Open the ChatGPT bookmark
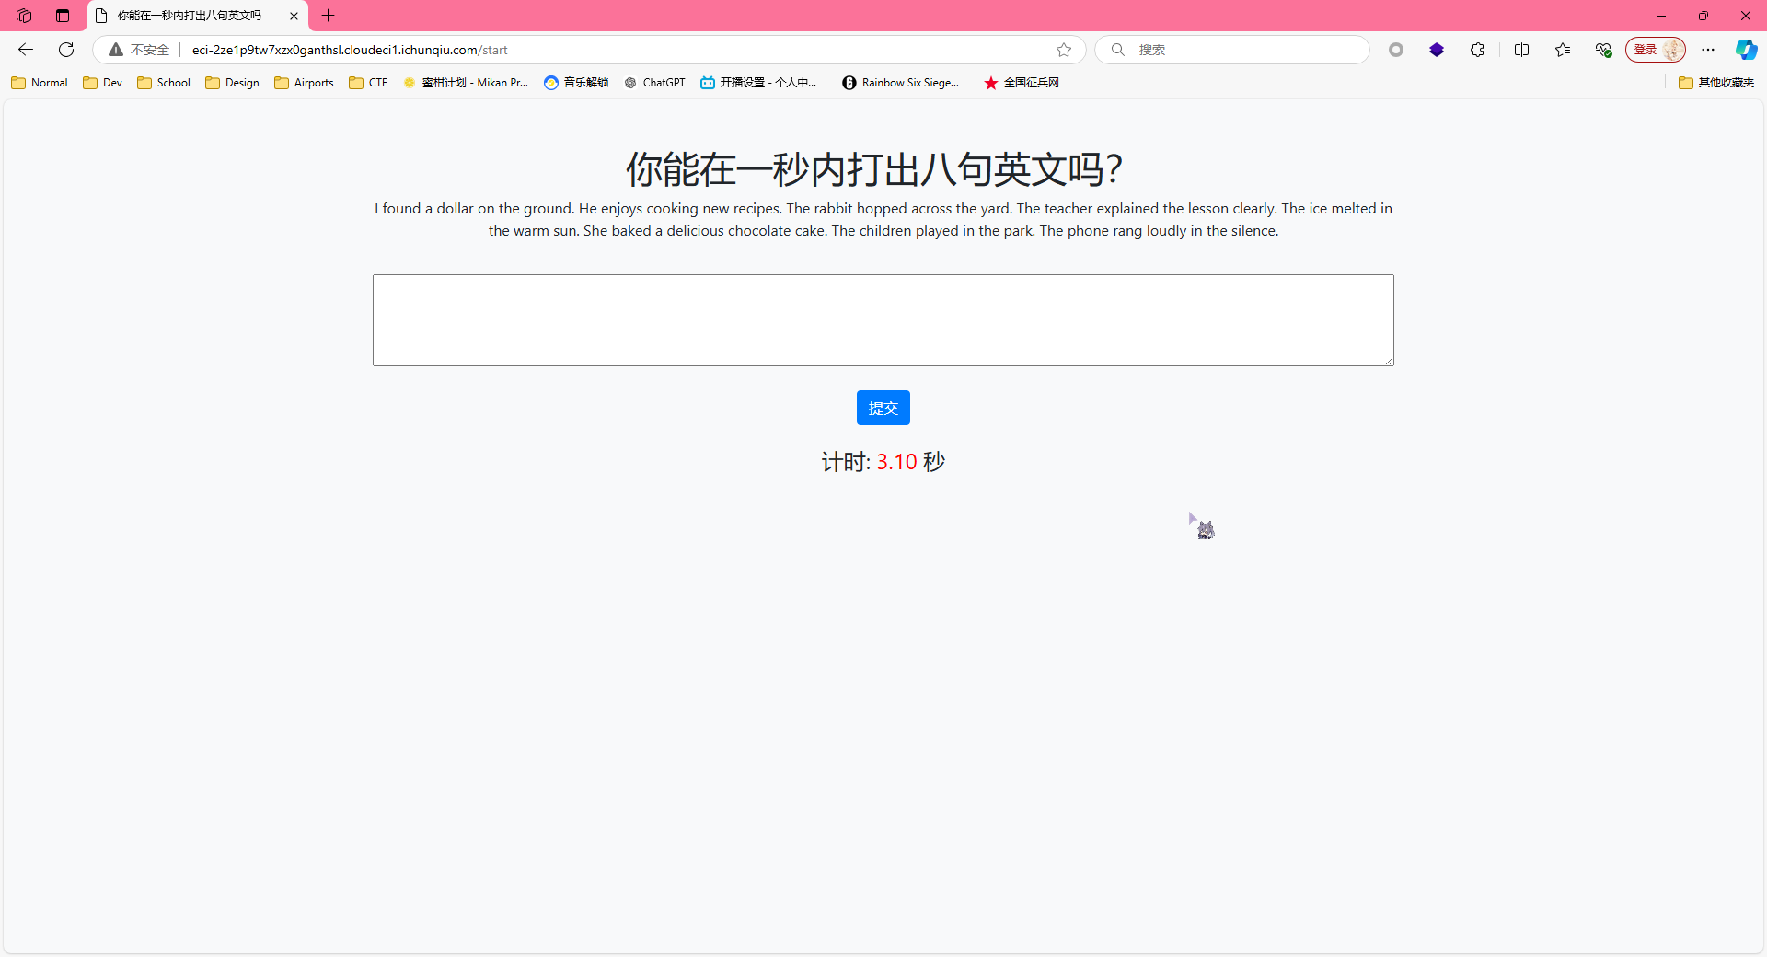1767x957 pixels. (654, 83)
